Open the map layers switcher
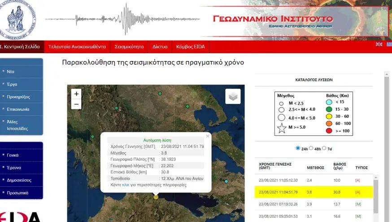This screenshot has height=222, width=392. 233,96
